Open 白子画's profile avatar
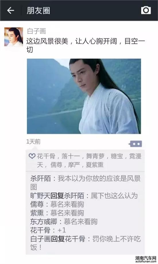 tap(14, 37)
